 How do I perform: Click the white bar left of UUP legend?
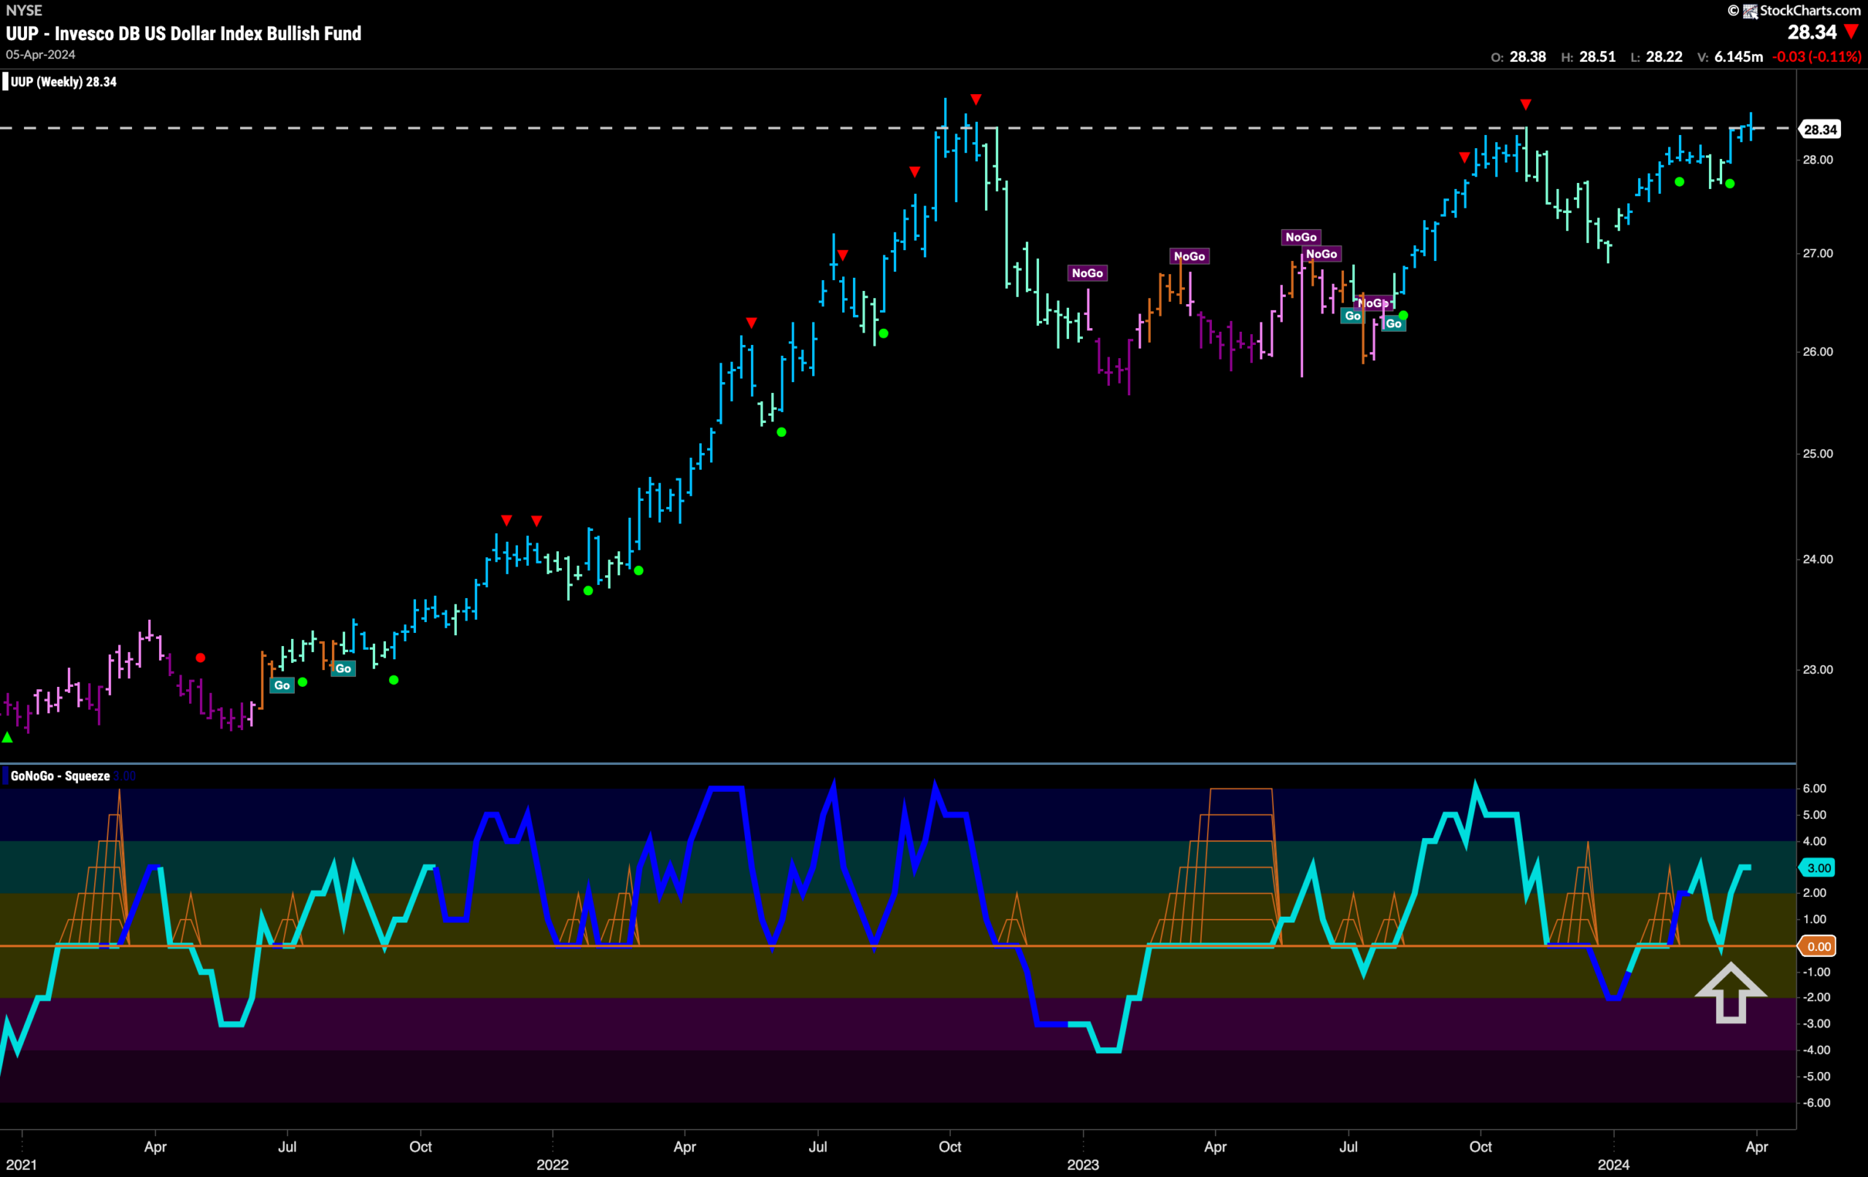point(5,82)
